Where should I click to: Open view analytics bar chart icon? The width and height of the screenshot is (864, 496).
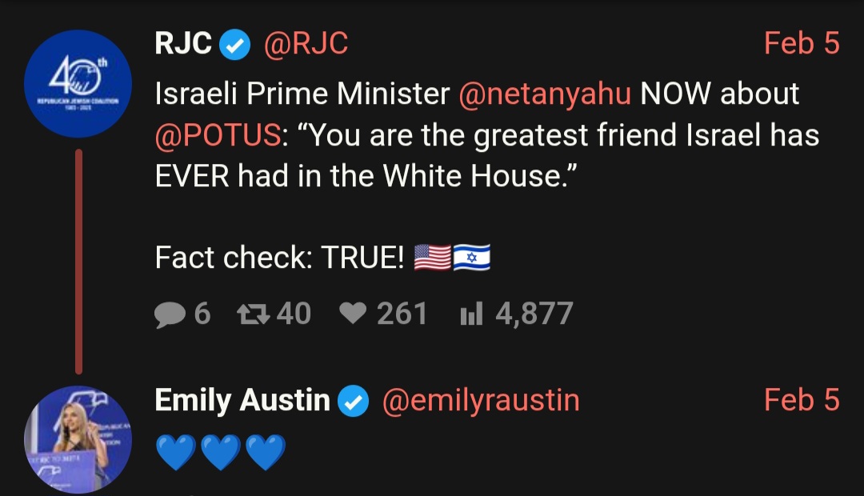tap(471, 314)
